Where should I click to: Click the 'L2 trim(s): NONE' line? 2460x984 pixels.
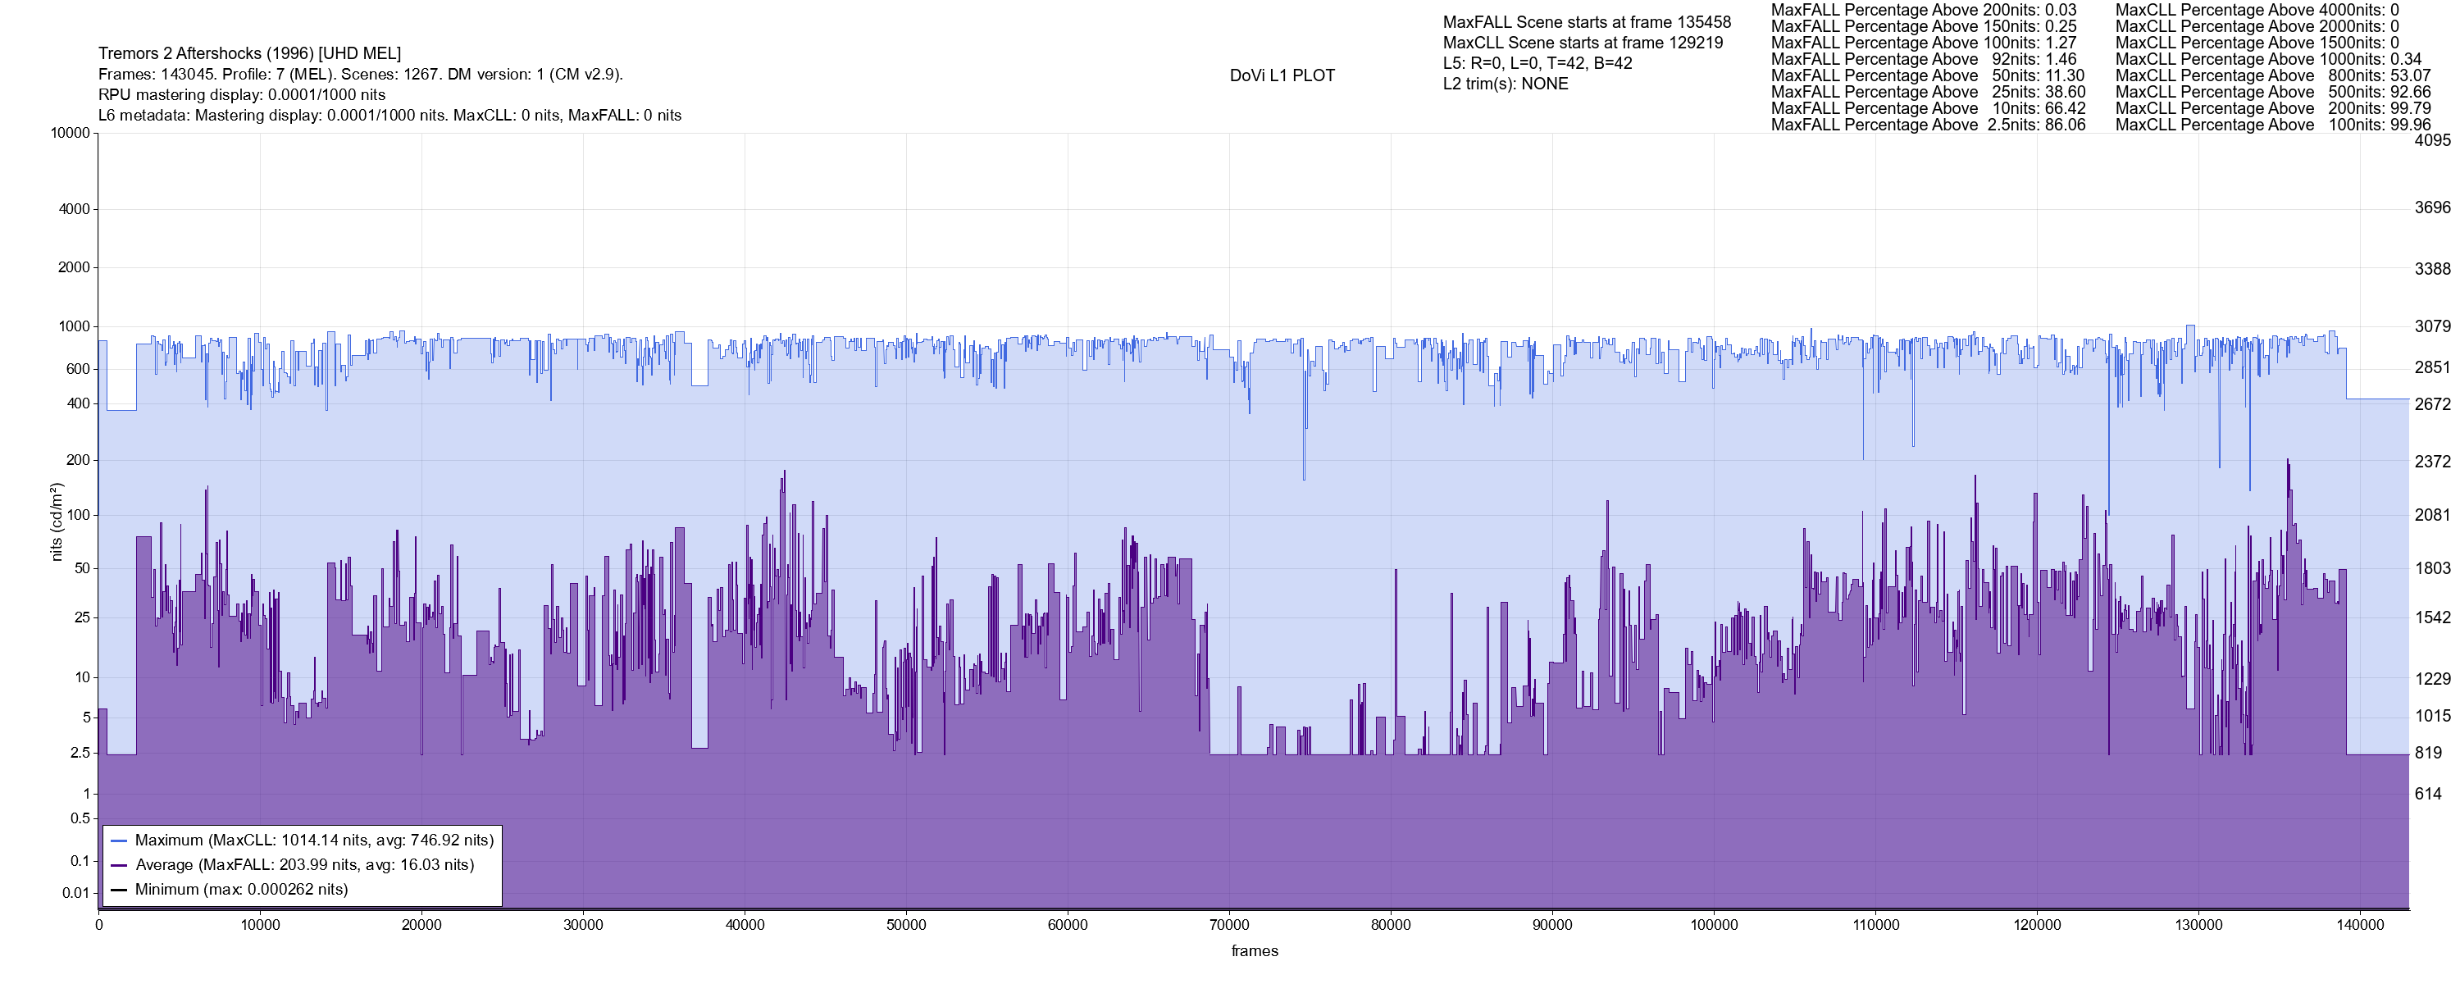point(1505,83)
